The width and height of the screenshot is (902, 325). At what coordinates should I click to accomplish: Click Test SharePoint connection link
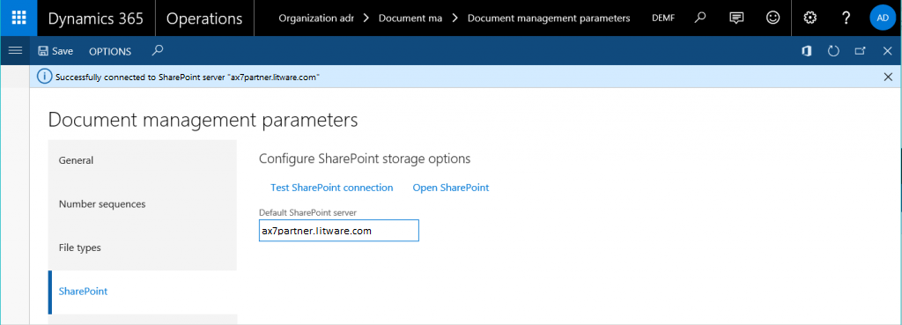(x=331, y=188)
